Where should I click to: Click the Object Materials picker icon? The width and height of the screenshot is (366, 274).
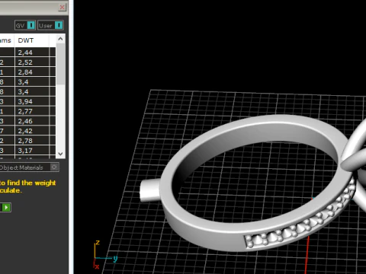pyautogui.click(x=54, y=167)
